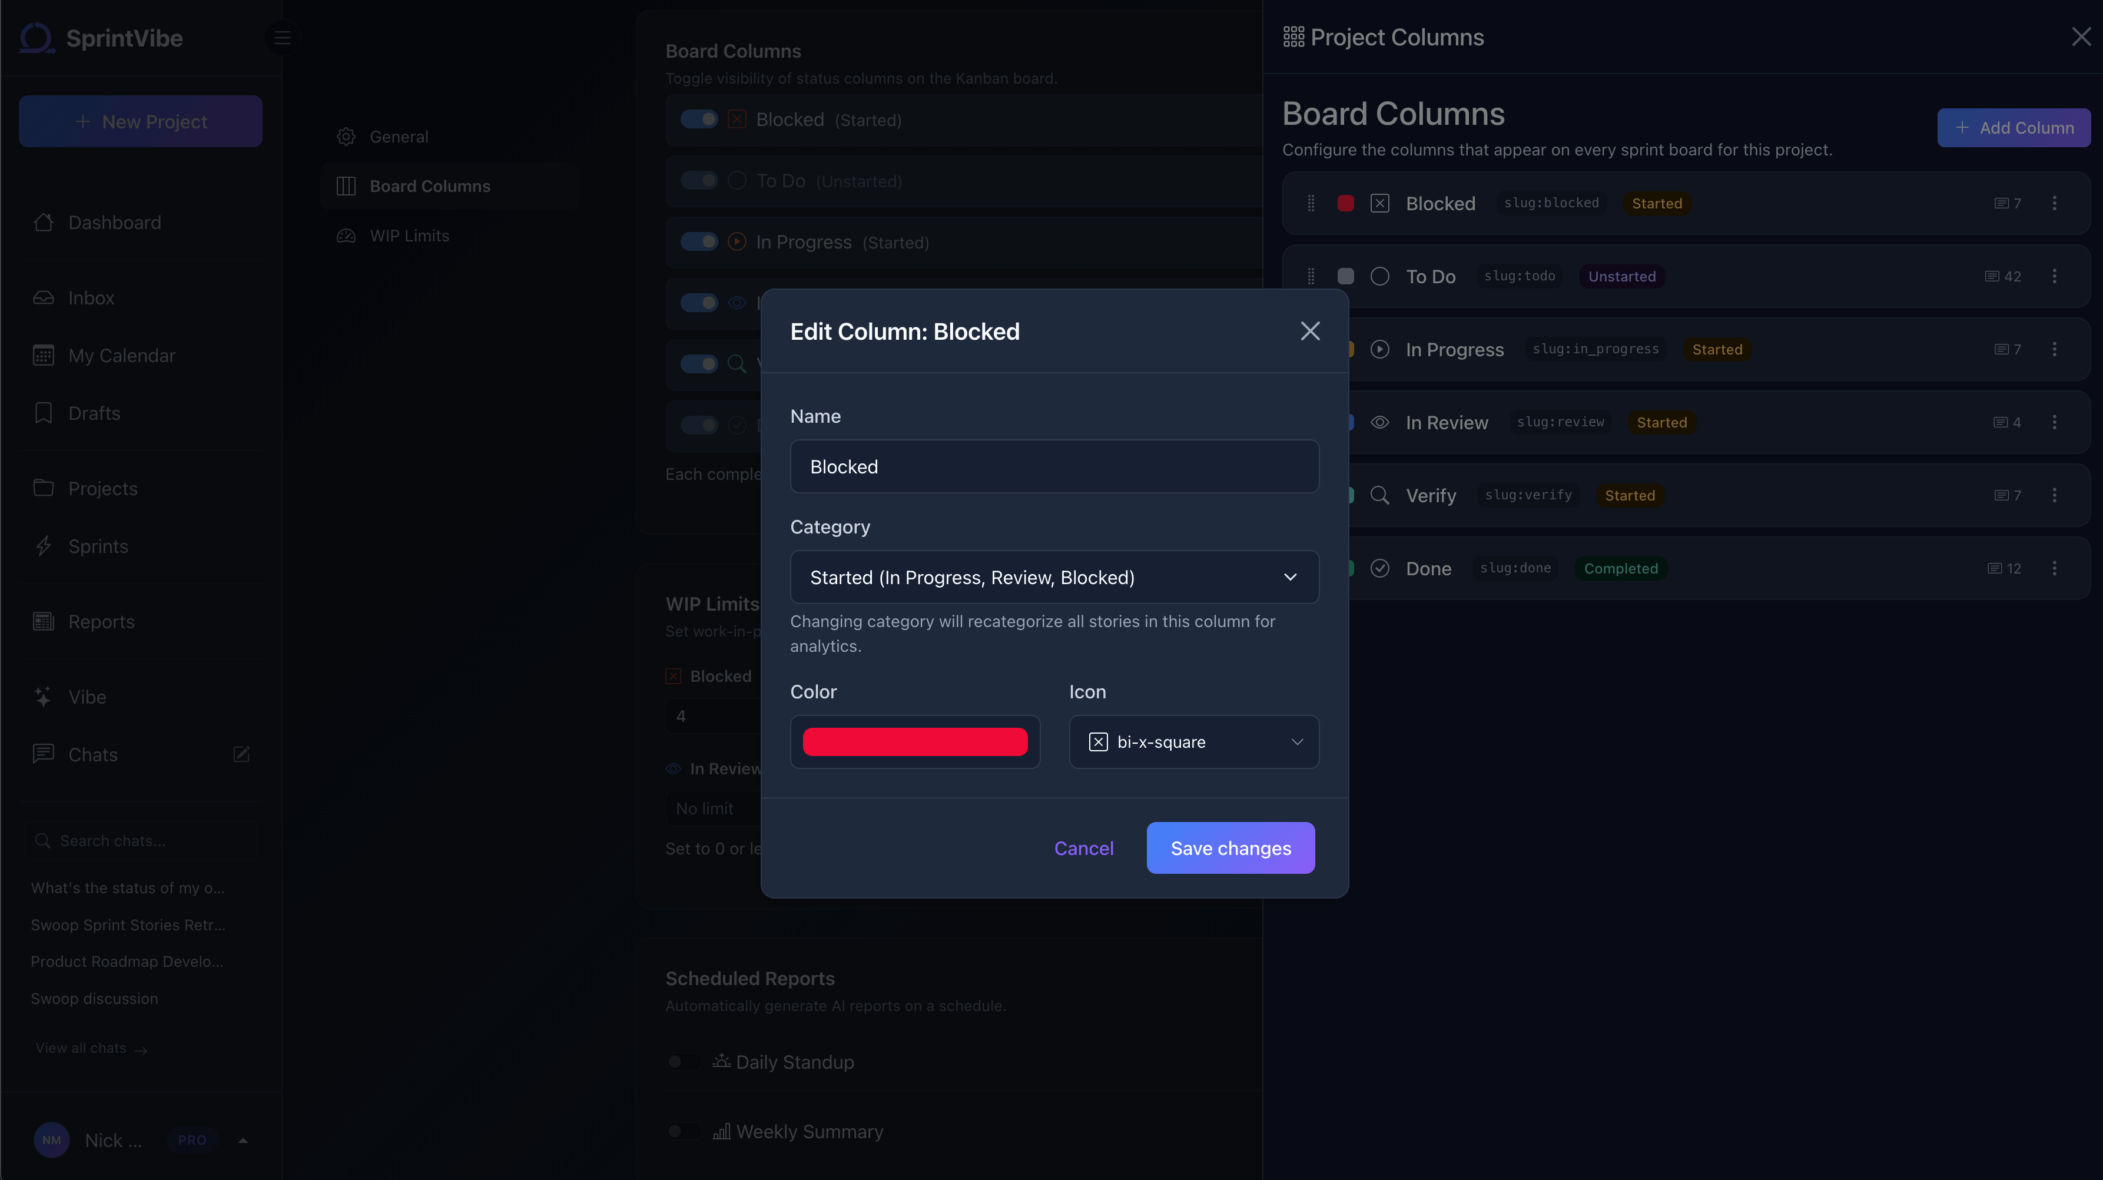Click the To Do row circle icon
The height and width of the screenshot is (1180, 2103).
(x=1379, y=276)
